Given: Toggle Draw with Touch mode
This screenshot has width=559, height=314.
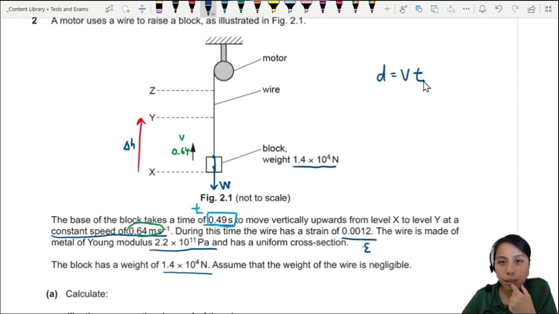Looking at the screenshot, I should pyautogui.click(x=403, y=9).
